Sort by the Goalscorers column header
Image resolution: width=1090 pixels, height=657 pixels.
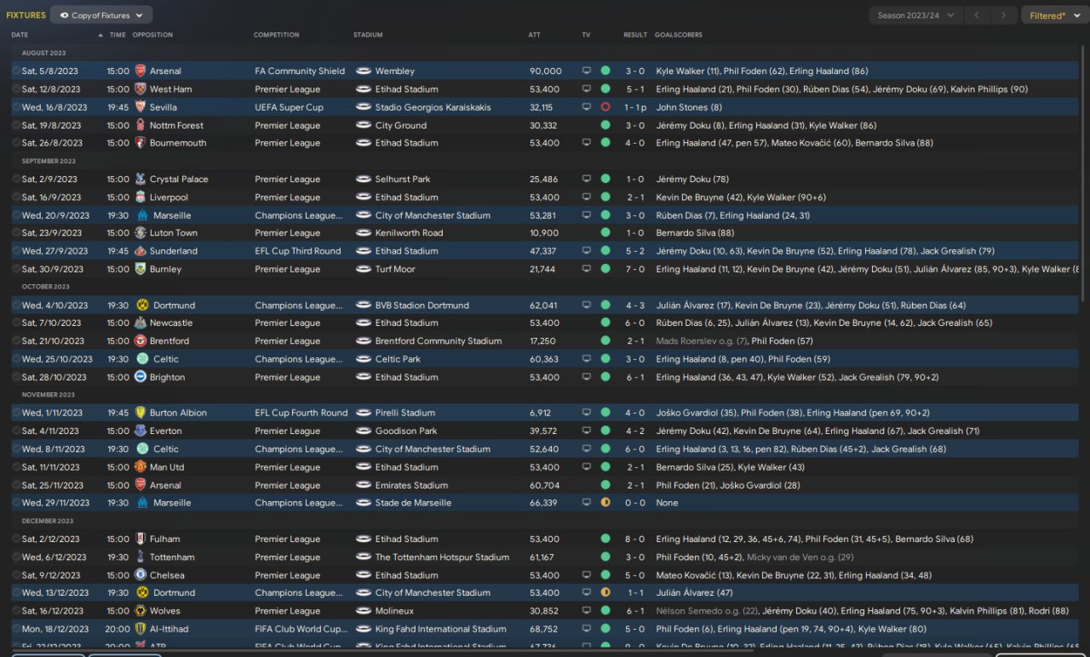click(679, 35)
